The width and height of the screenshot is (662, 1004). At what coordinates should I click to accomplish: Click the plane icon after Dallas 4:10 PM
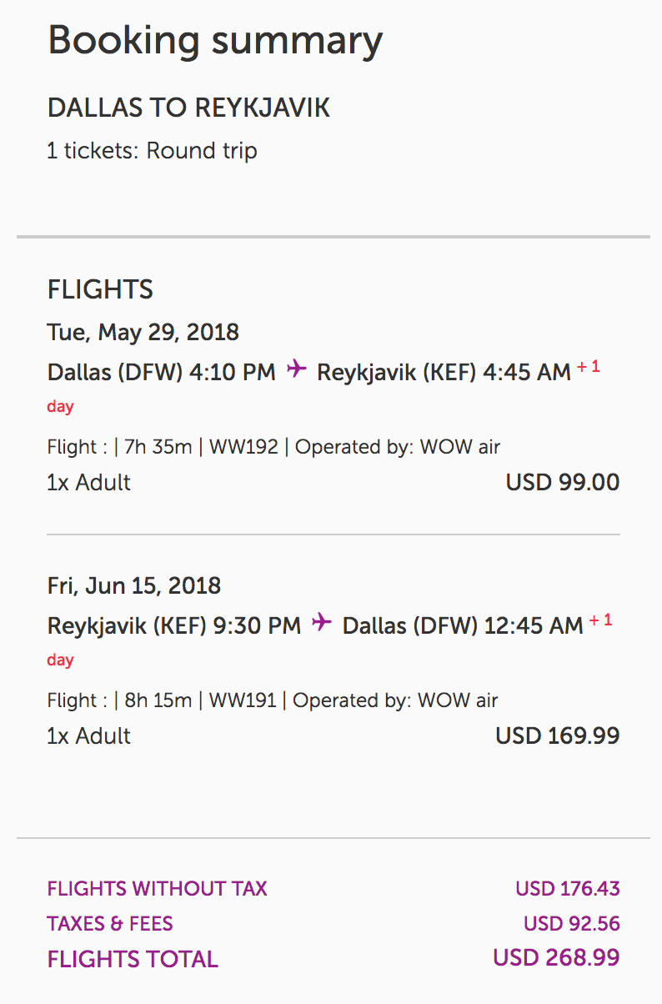296,369
